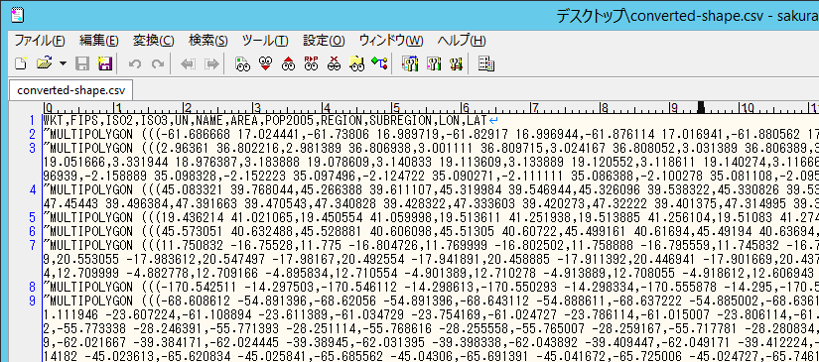The height and width of the screenshot is (362, 819).
Task: Click the Sakura editor title bar icon
Action: 17,15
